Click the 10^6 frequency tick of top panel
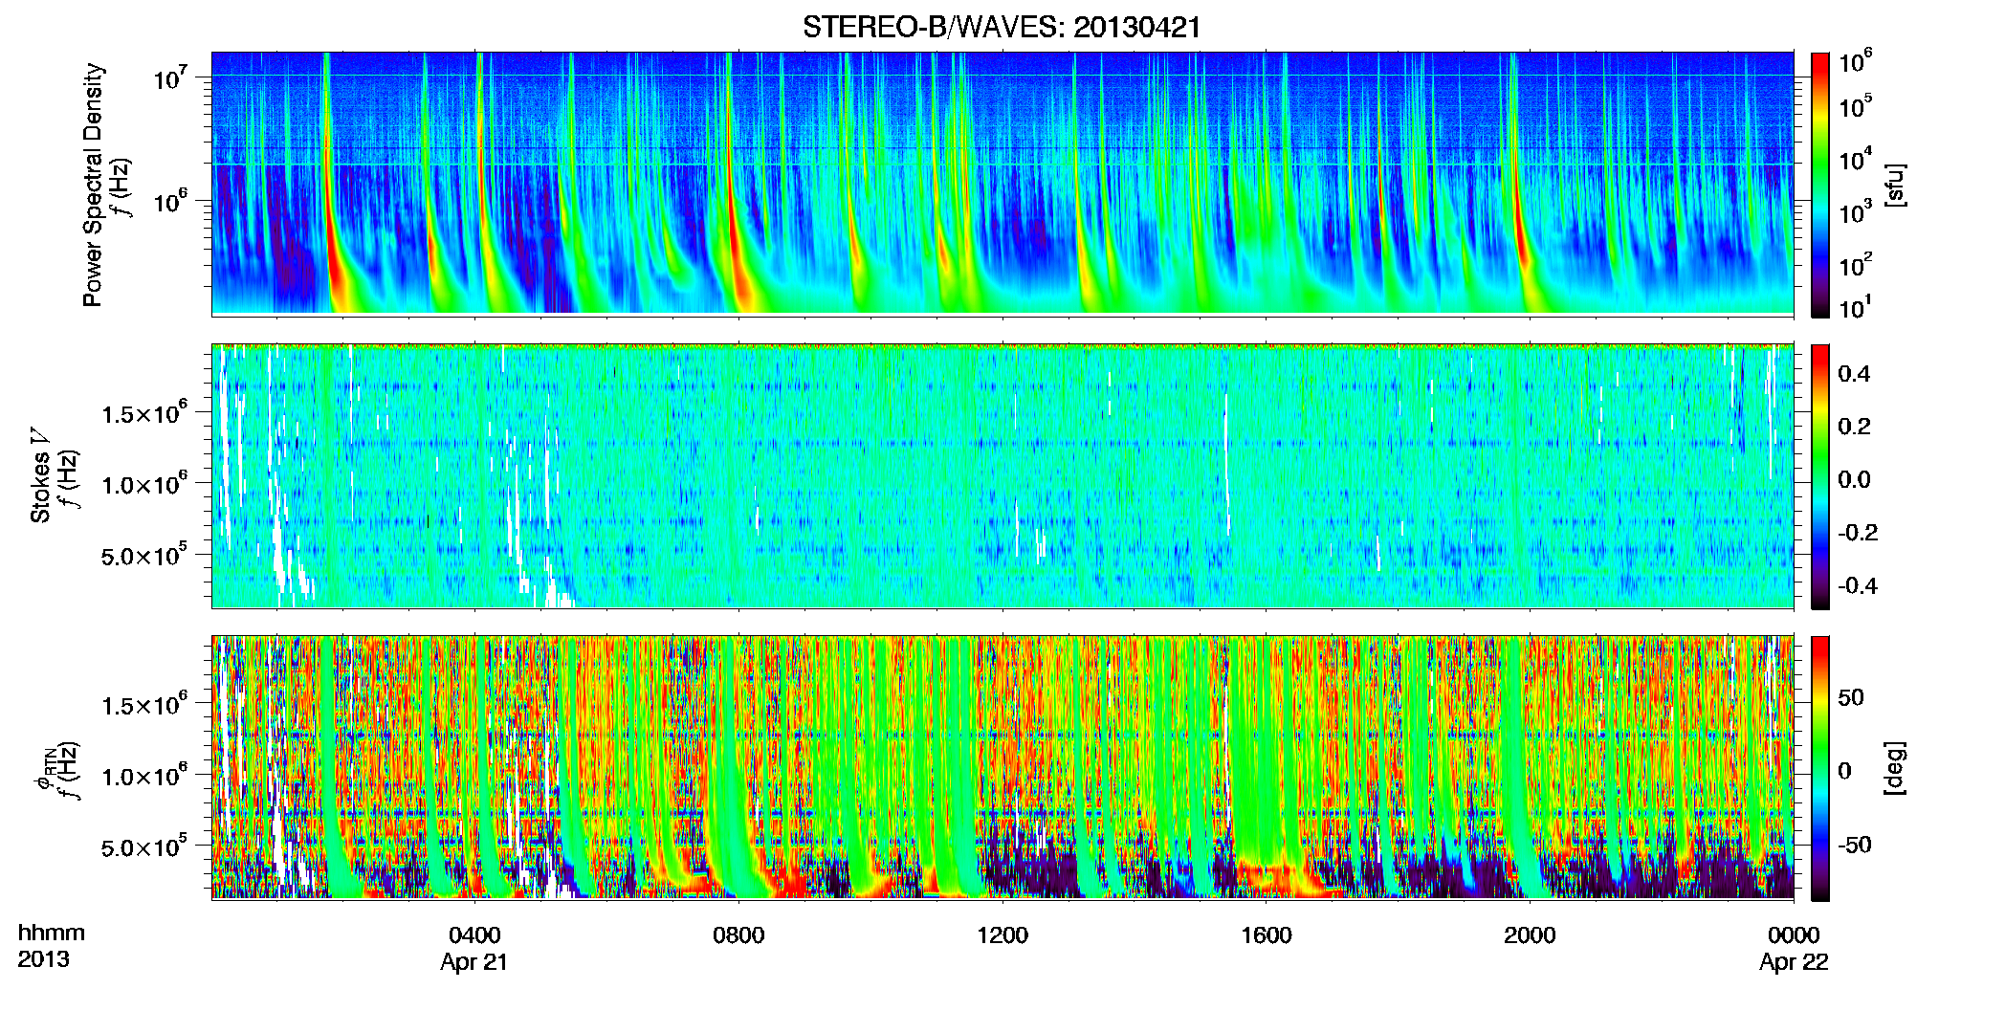The width and height of the screenshot is (2005, 1033). point(171,202)
